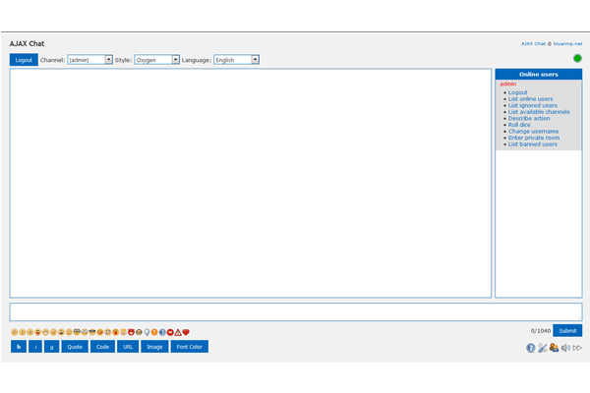Mute the chat sound speaker icon
Viewport: 590px width, 393px height.
click(x=566, y=347)
